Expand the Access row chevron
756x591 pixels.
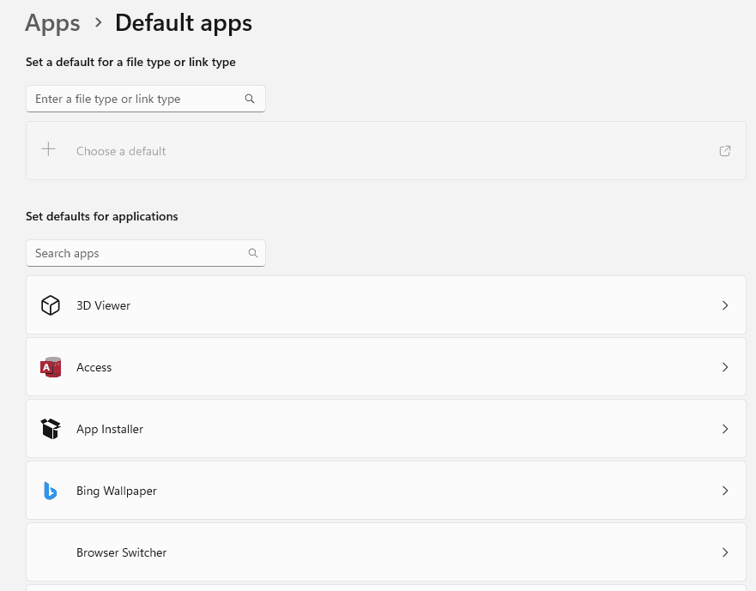[x=724, y=367]
